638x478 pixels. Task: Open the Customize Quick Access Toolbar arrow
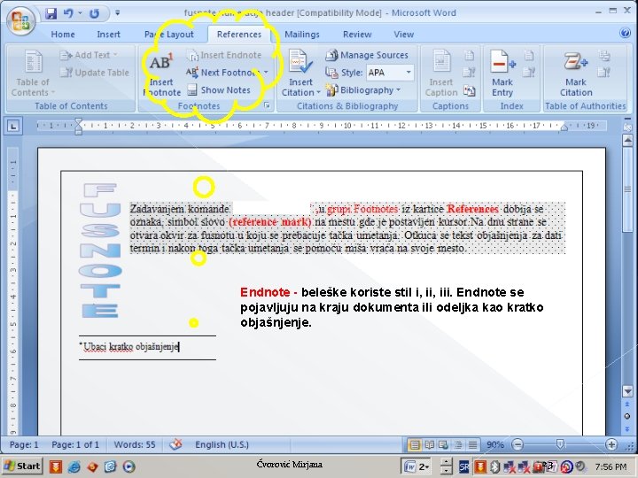click(x=117, y=13)
